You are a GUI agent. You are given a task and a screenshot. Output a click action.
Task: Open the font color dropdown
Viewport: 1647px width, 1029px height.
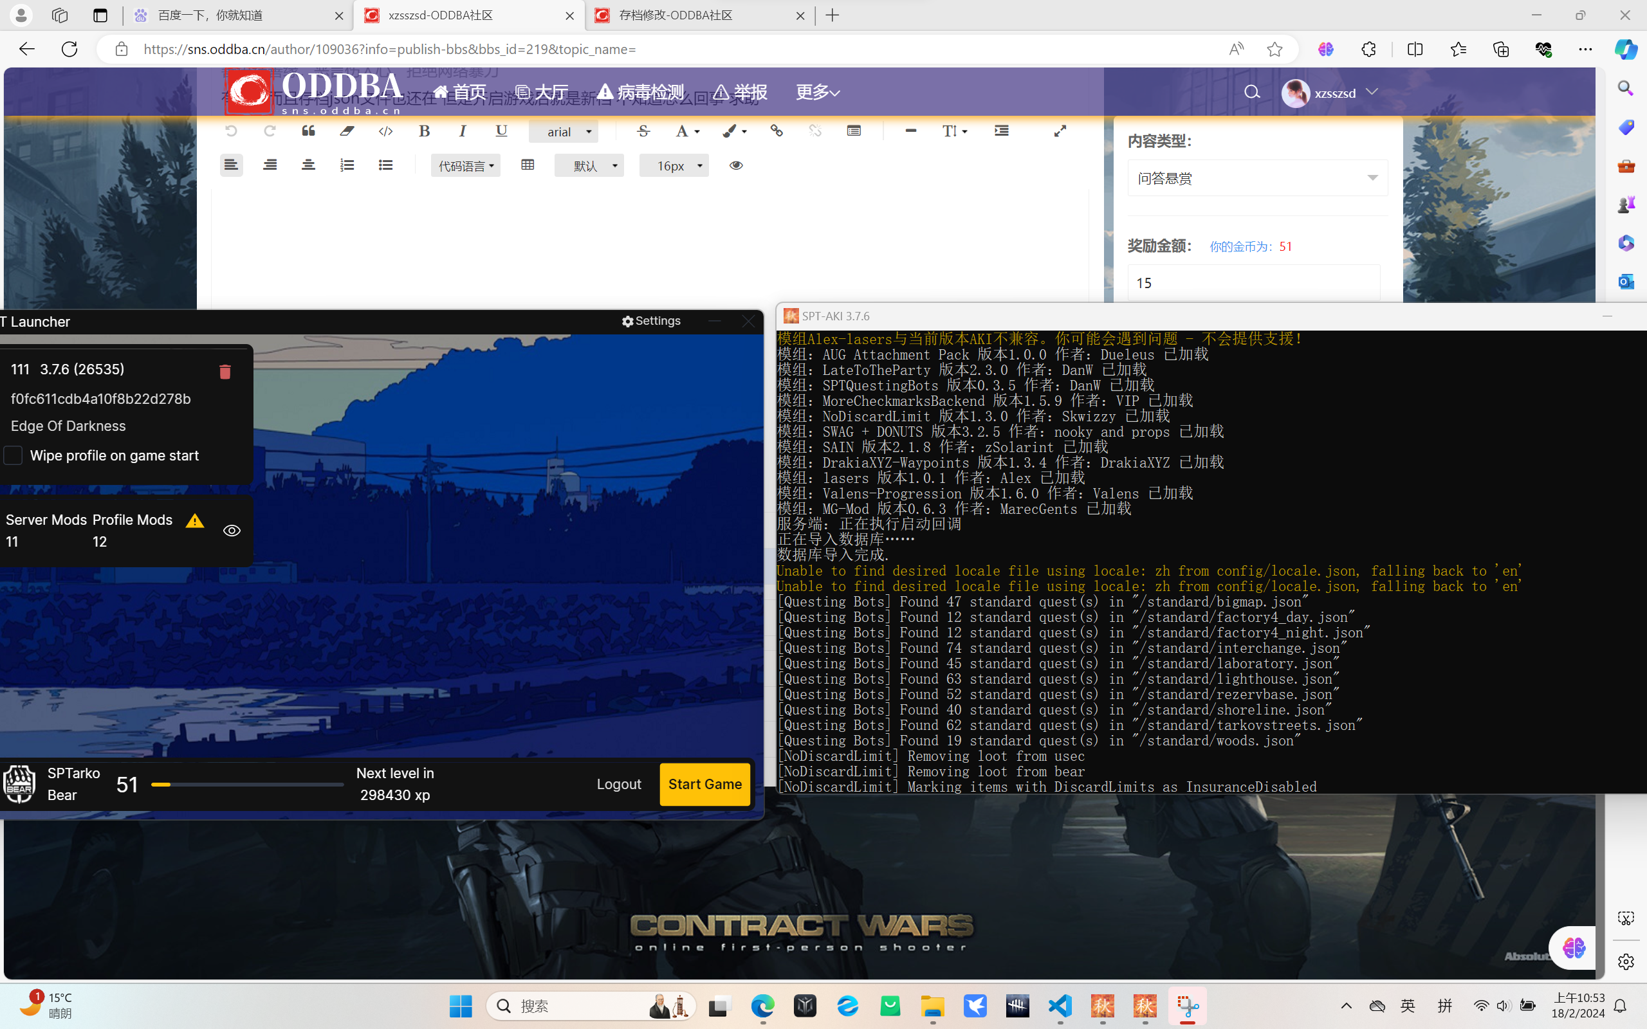coord(687,131)
